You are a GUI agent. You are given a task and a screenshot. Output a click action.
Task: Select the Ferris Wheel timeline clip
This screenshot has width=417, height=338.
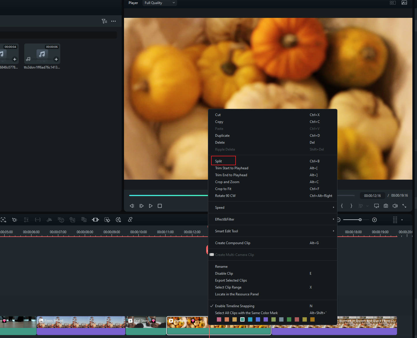coord(81,326)
